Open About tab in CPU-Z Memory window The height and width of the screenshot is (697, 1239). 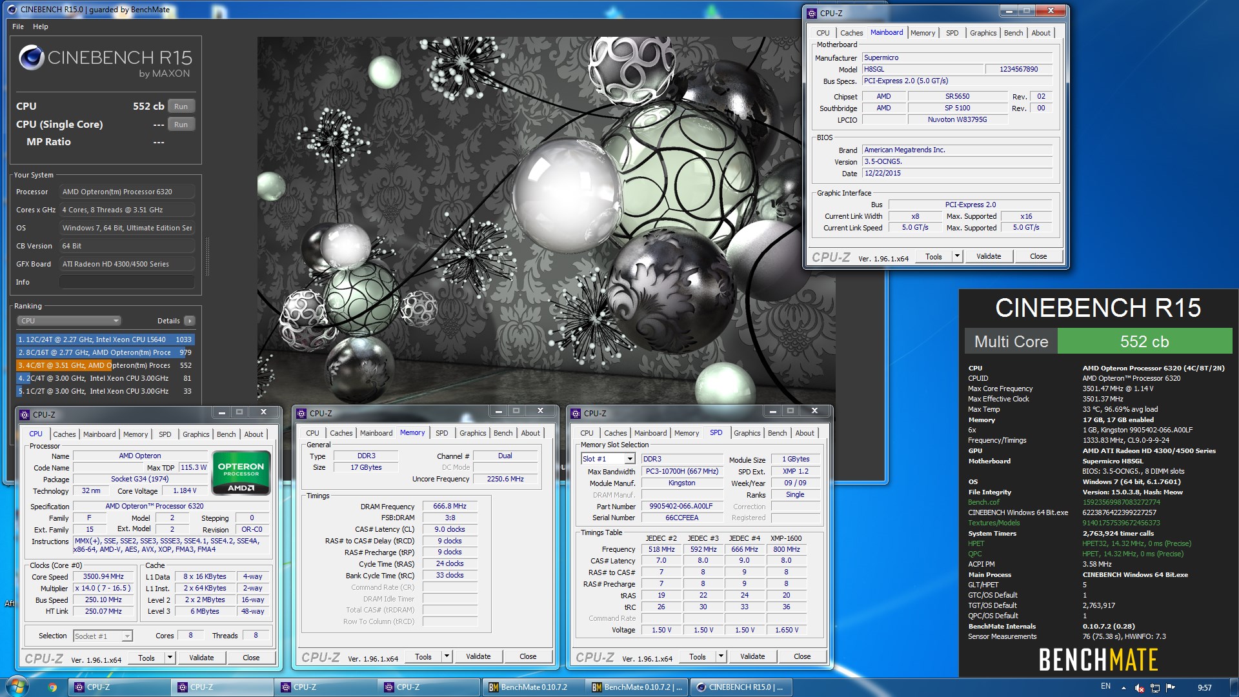[530, 433]
